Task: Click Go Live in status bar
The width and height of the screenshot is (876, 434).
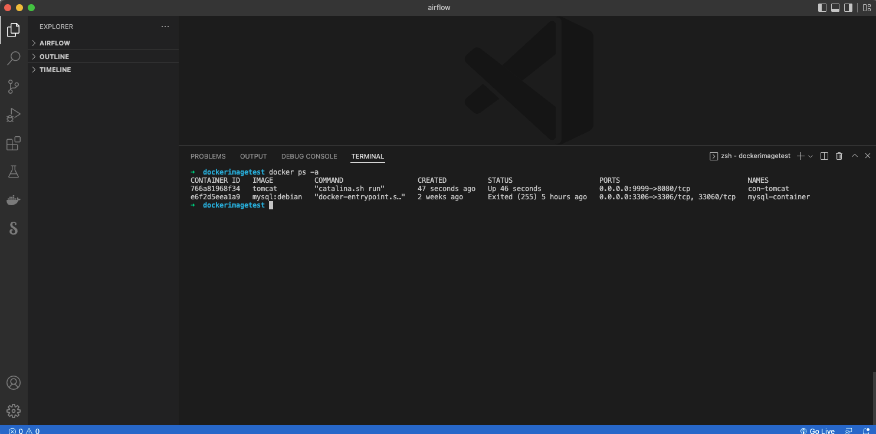Action: coord(818,430)
